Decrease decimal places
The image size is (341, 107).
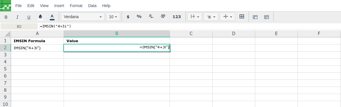click(x=151, y=17)
